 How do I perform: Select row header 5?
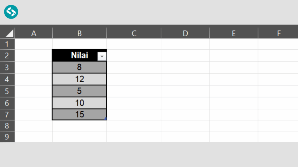click(x=7, y=91)
